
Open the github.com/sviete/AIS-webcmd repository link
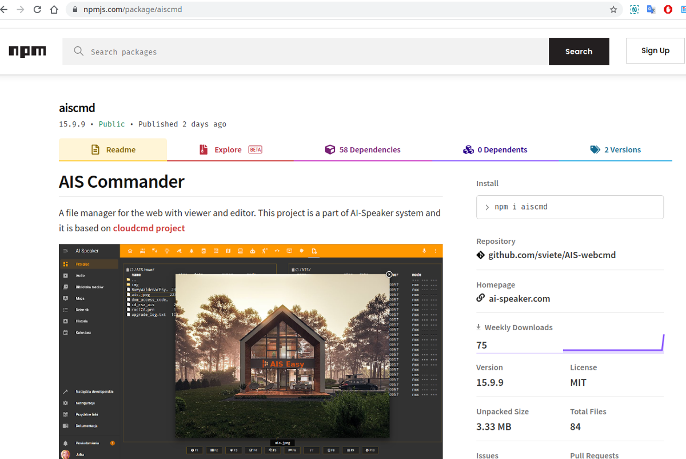click(552, 255)
